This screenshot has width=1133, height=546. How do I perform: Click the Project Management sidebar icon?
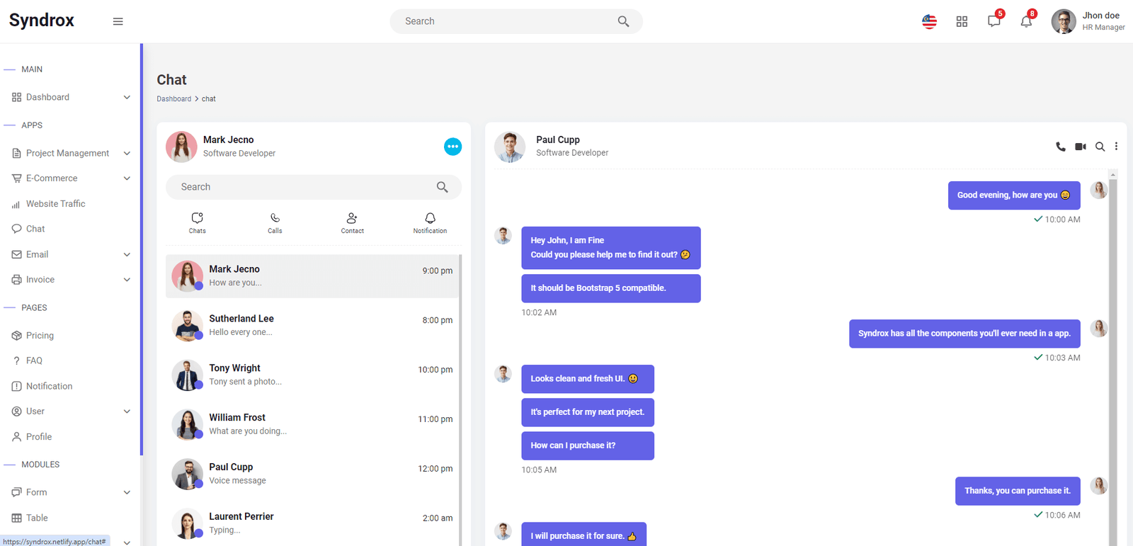coord(16,153)
